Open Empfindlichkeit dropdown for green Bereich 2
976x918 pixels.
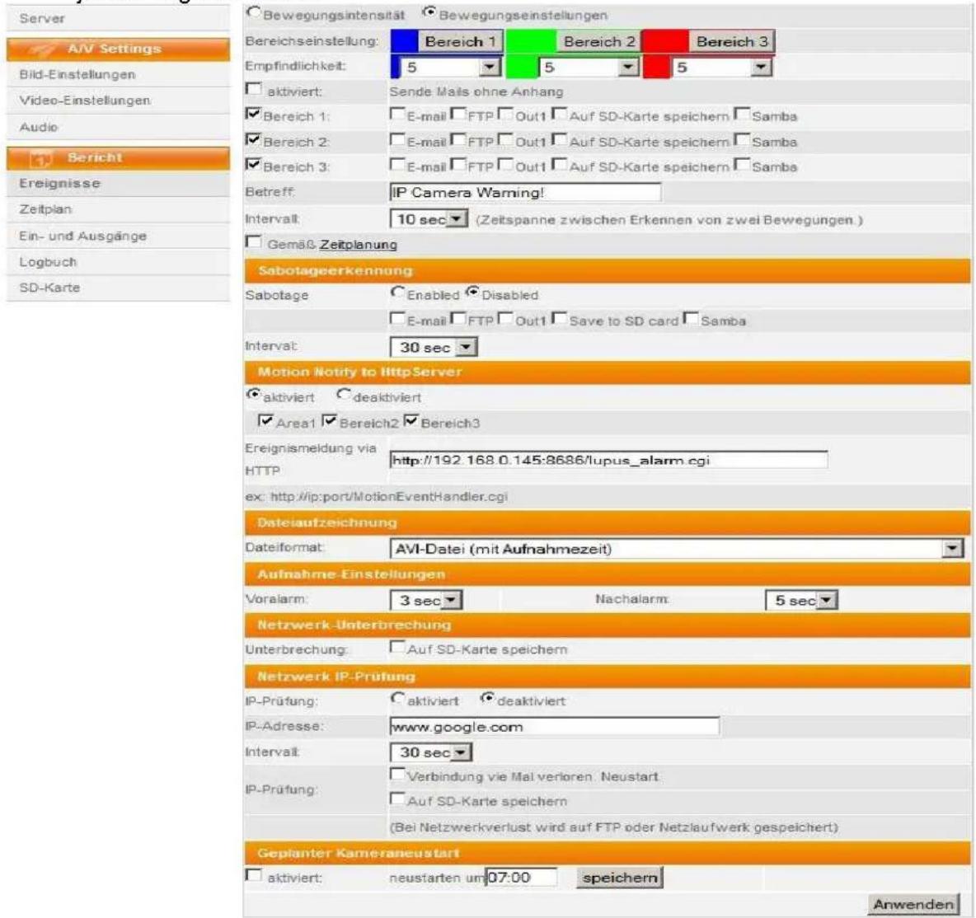click(x=589, y=68)
